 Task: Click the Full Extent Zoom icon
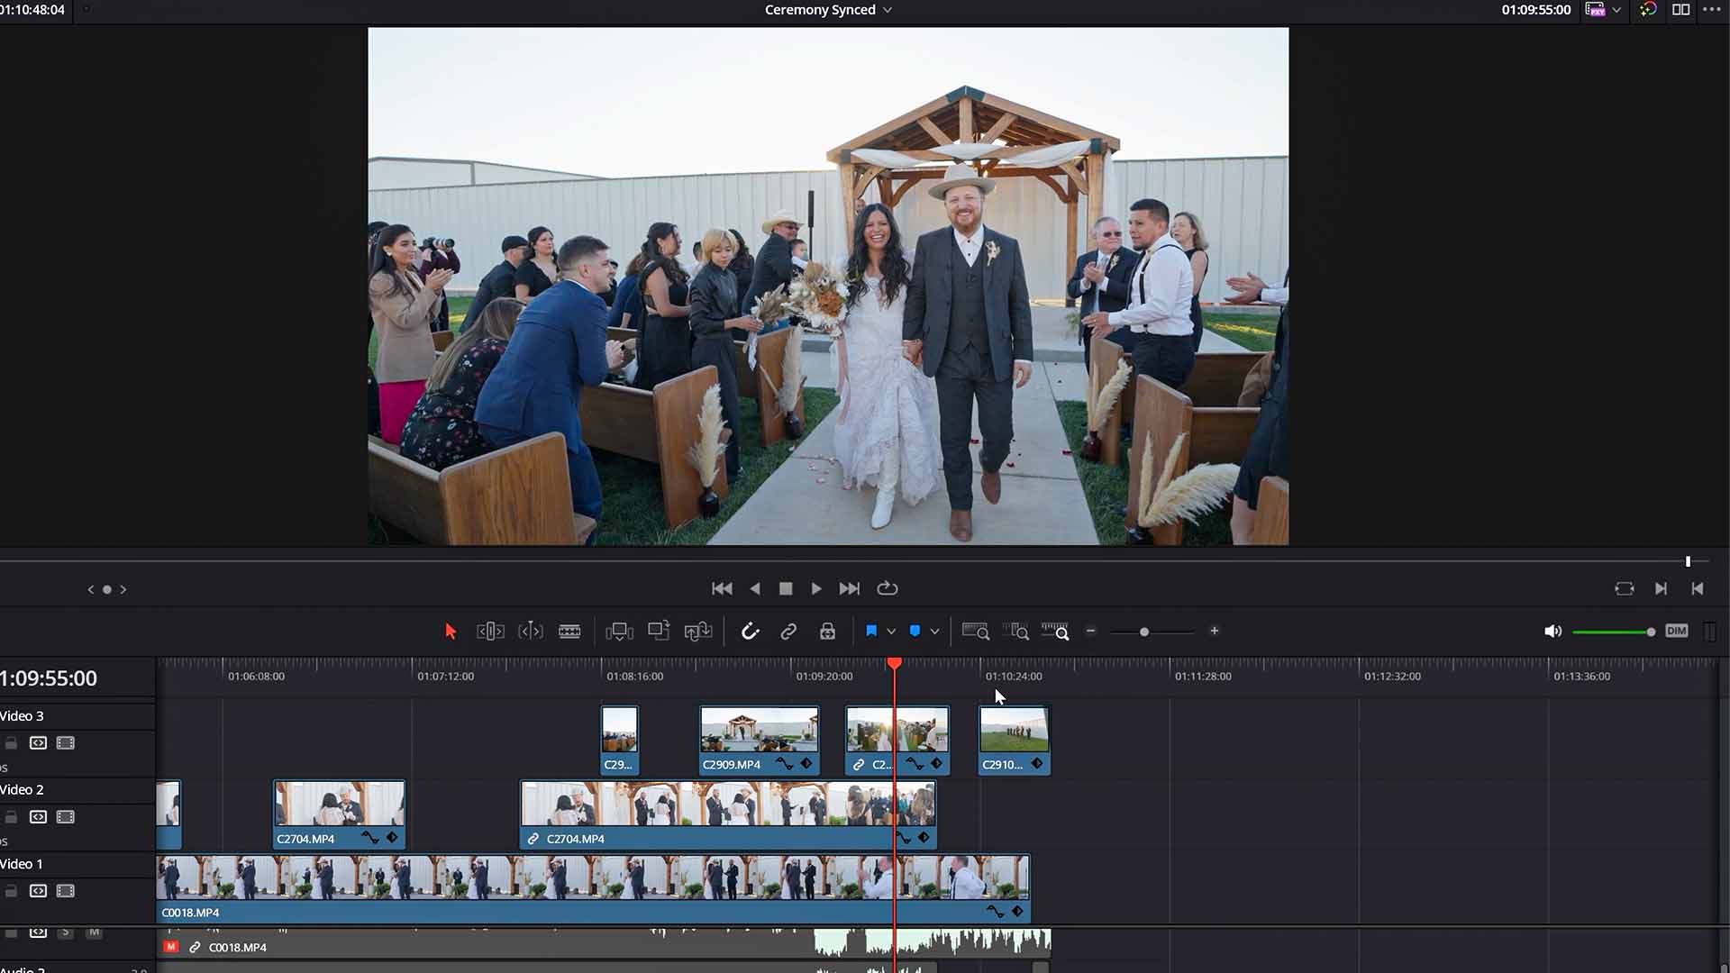tap(975, 632)
